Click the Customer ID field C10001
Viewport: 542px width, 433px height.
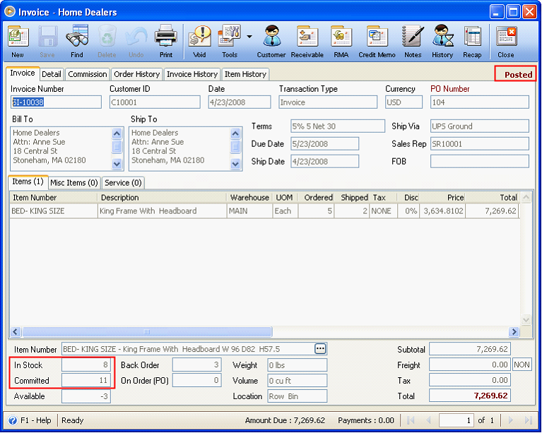[x=155, y=102]
